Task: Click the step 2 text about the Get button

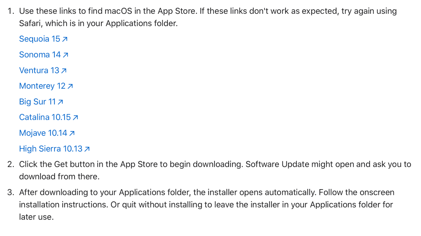Action: point(215,170)
